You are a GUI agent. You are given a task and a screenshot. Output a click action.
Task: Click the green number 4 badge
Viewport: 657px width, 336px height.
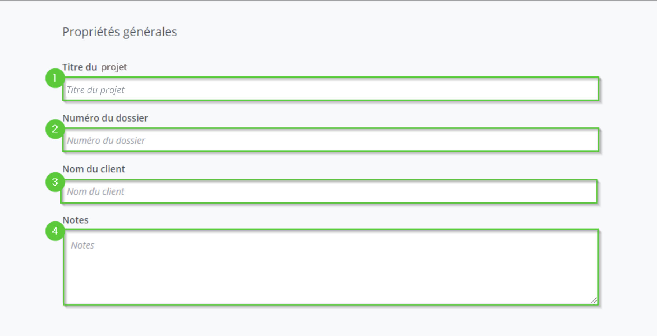coord(55,231)
